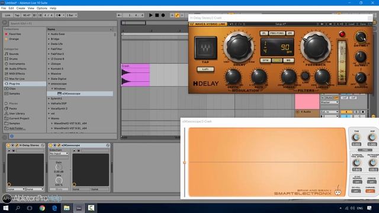Viewport: 379px width, 213px height.
Task: Click Save in H-Delay preset bar
Action: (x=363, y=24)
